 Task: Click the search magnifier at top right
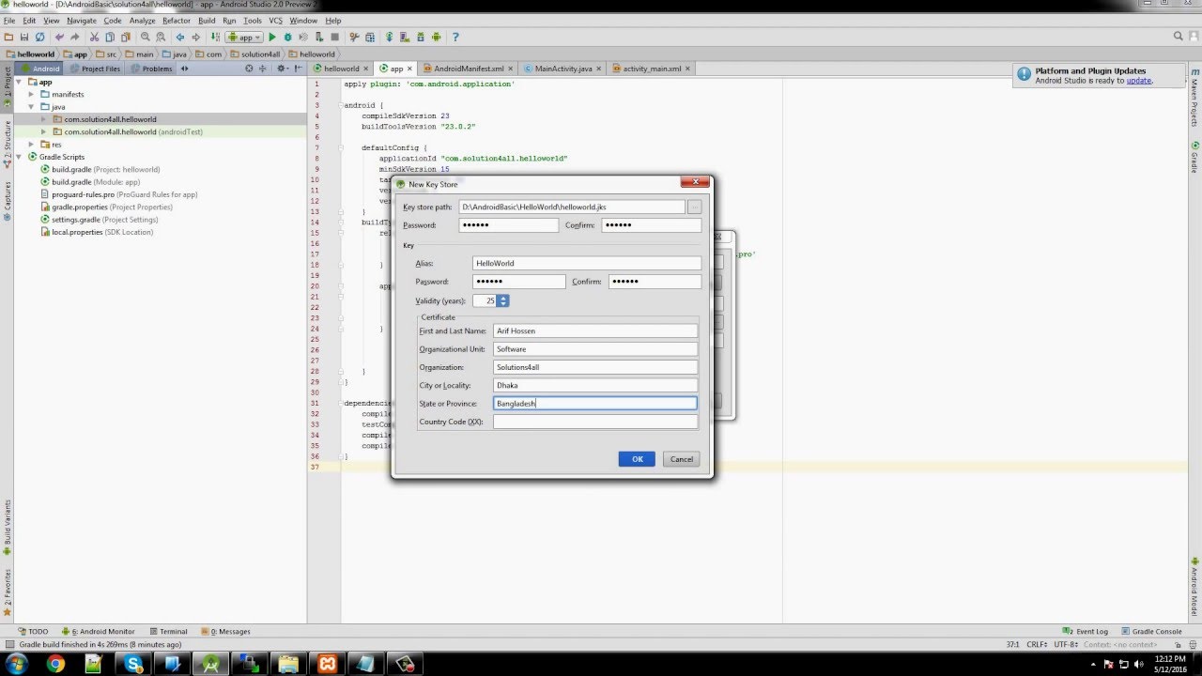click(x=1179, y=37)
